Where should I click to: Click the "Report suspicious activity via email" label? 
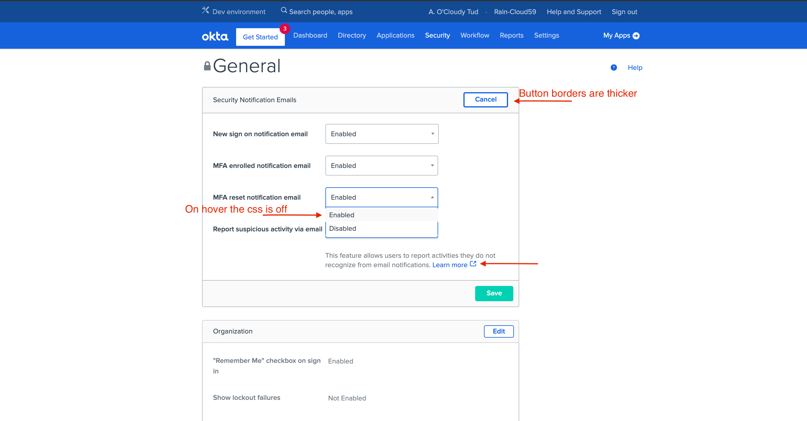(x=268, y=229)
